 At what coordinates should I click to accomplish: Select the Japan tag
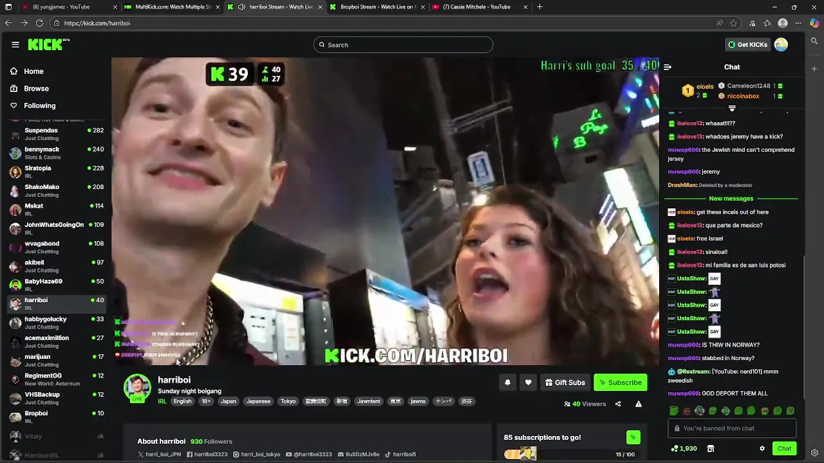229,401
